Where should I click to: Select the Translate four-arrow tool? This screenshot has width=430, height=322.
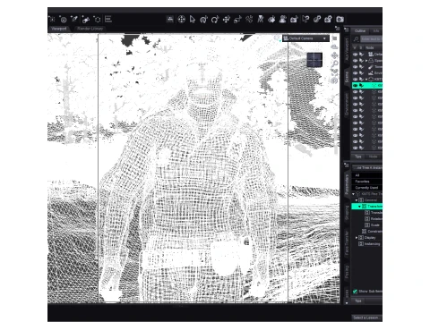(x=227, y=20)
